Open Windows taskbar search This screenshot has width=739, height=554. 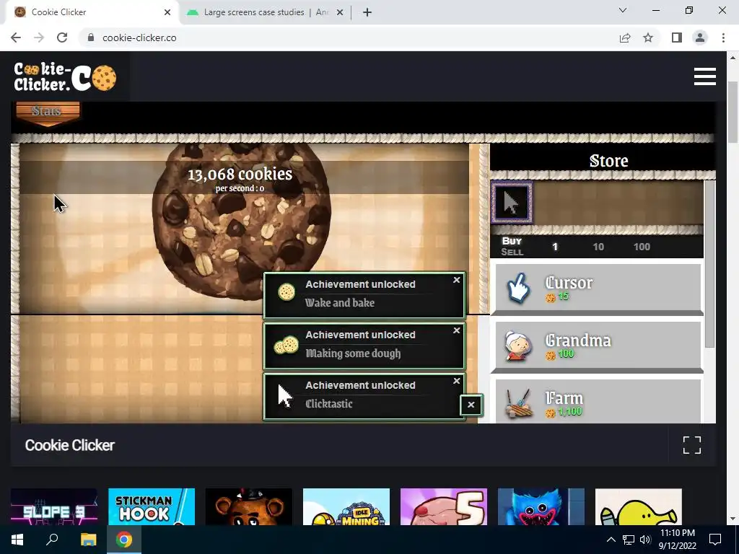pos(52,540)
